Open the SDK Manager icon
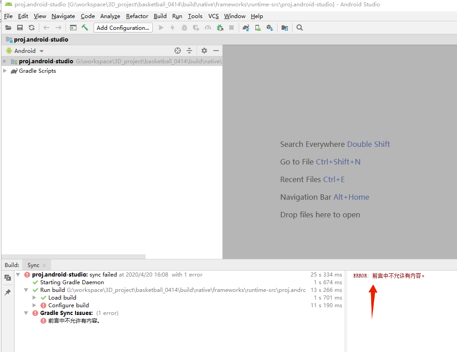The width and height of the screenshot is (457, 352). tap(270, 28)
